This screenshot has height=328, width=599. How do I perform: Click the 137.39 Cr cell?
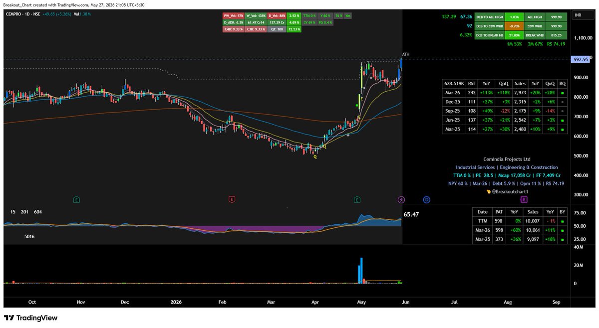[277, 22]
